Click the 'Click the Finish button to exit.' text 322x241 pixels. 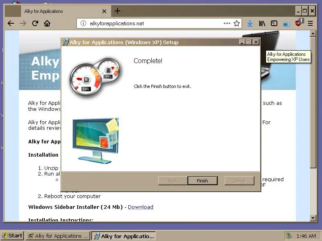[x=162, y=86]
